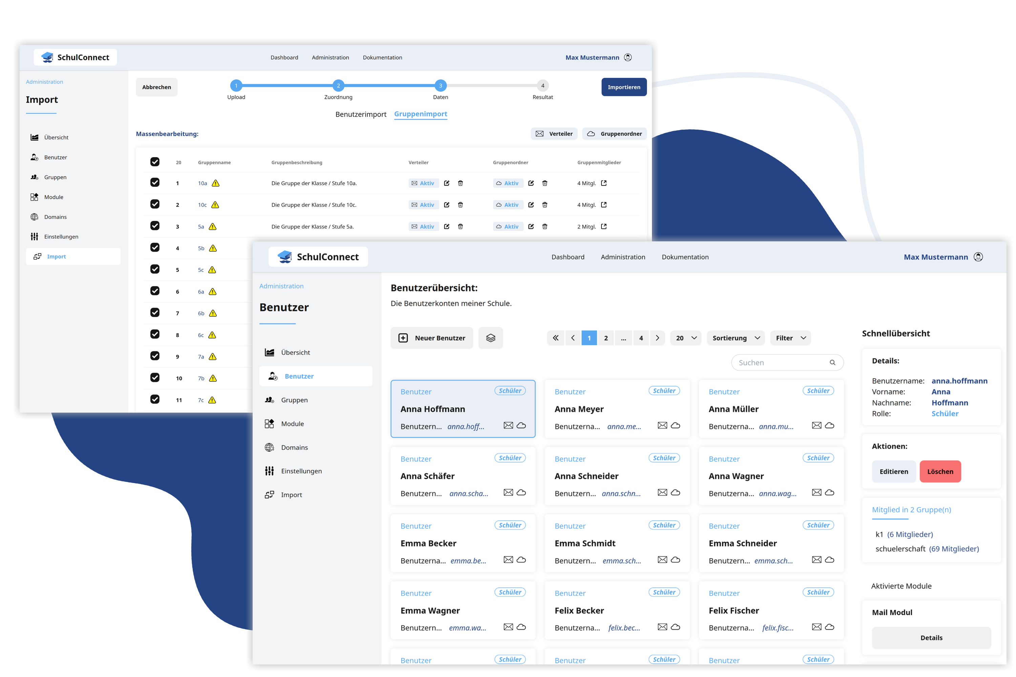The width and height of the screenshot is (1016, 677).
Task: Uncheck the checkbox for group 6a row
Action: pos(155,291)
